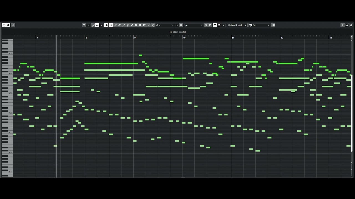355x199 pixels.
Task: Click the C4 key on piano keyboard
Action: (x=7, y=73)
